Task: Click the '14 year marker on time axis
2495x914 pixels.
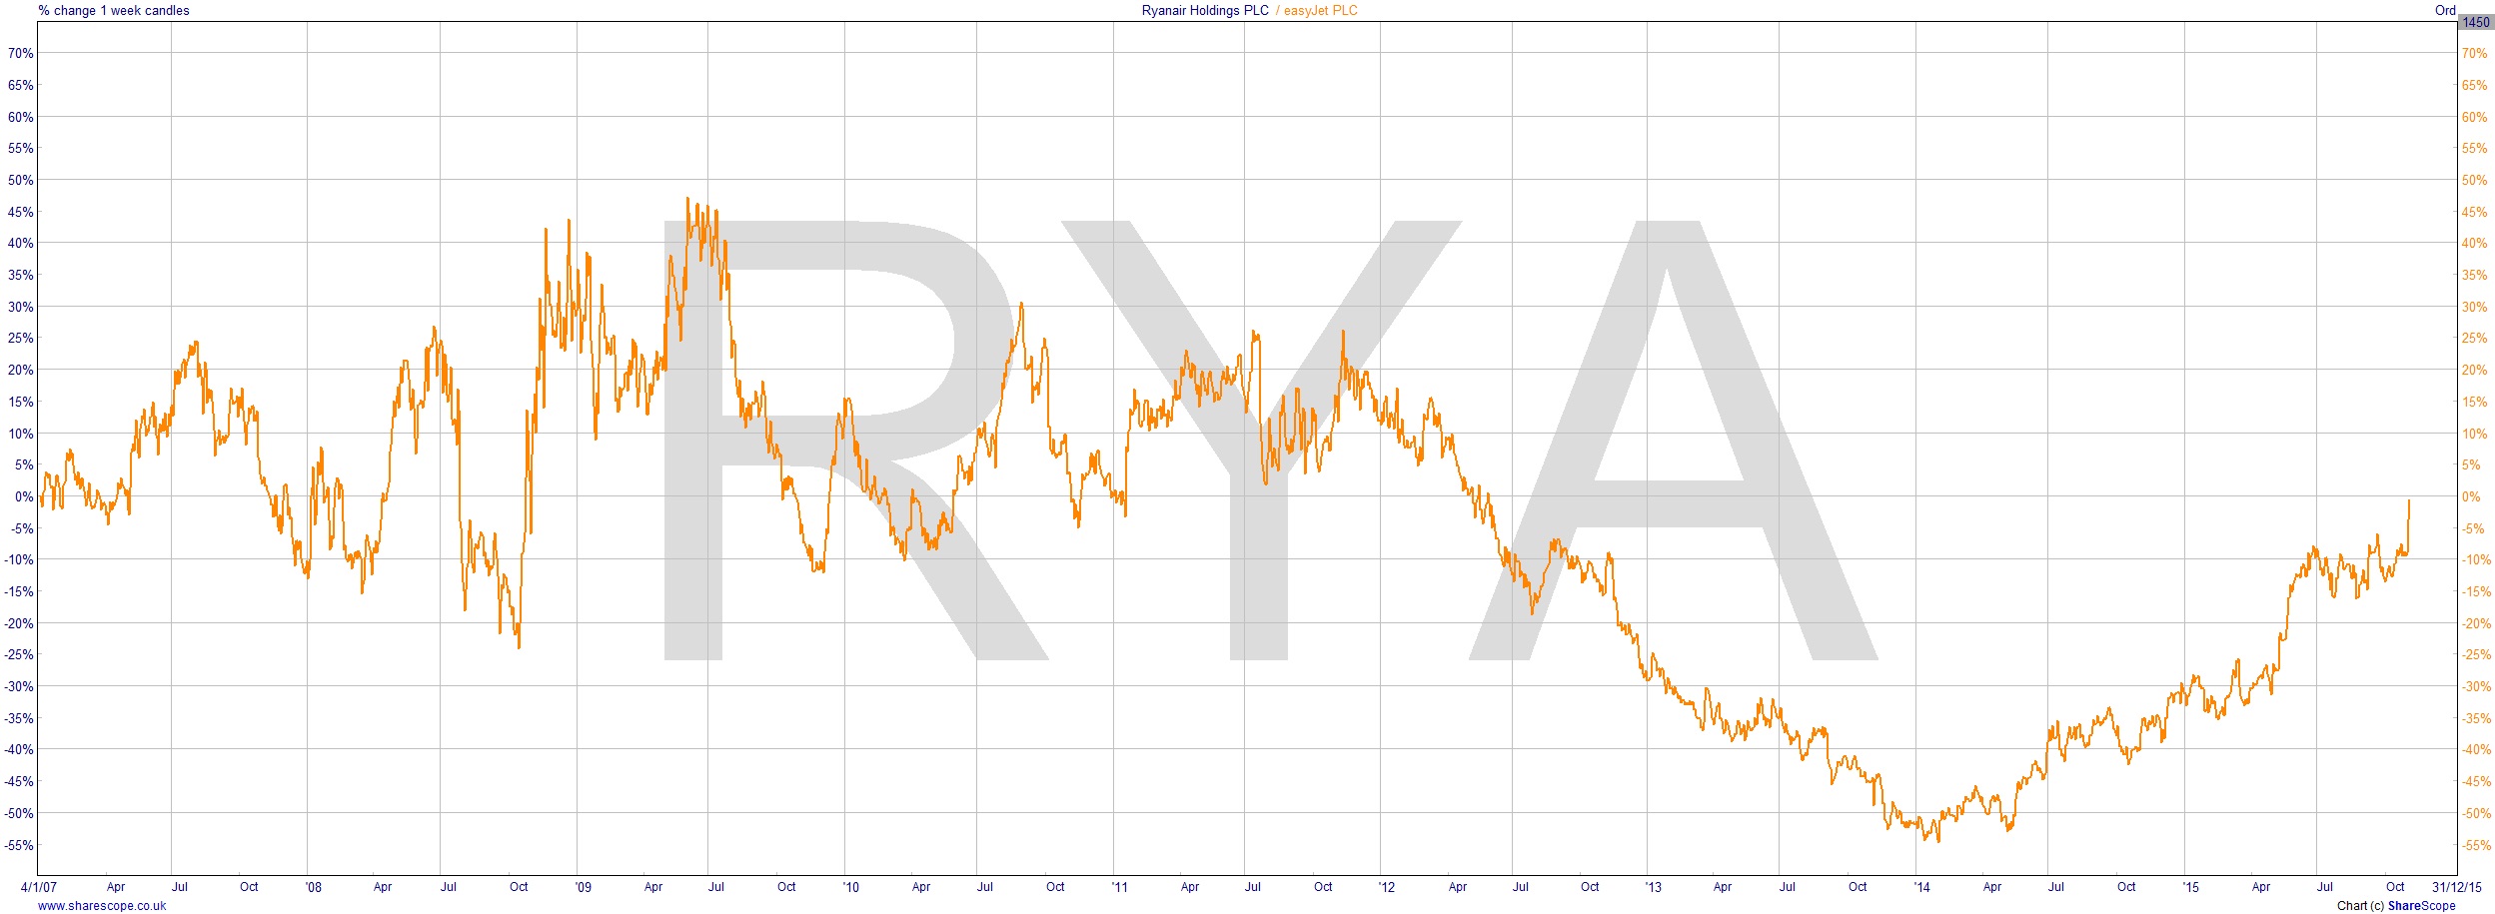Action: [1921, 887]
